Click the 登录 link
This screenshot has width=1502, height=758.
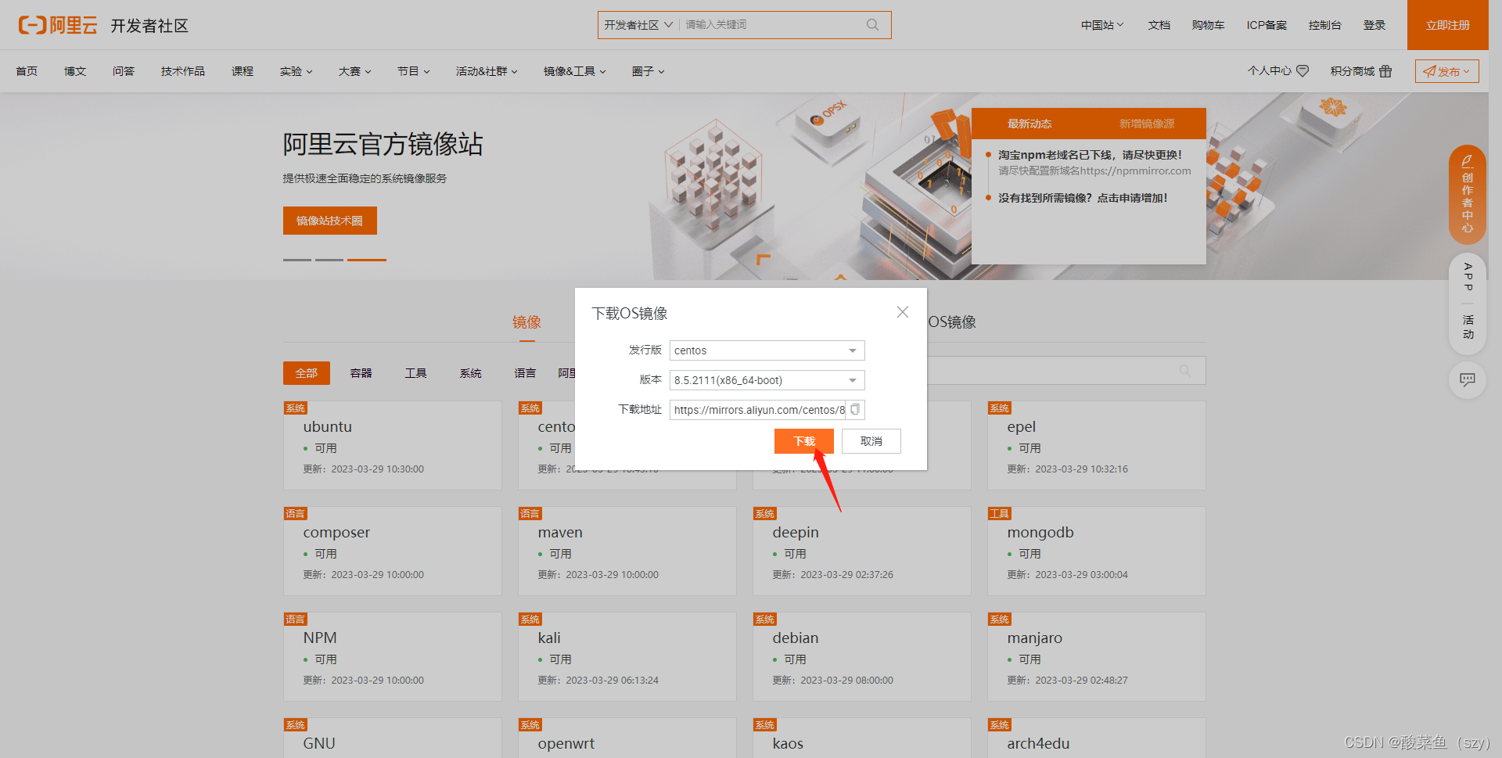pos(1374,25)
